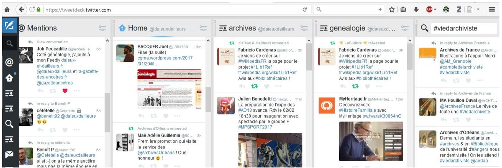Open the browser hamburger menu
Image resolution: width=502 pixels, height=168 pixels.
click(x=492, y=10)
